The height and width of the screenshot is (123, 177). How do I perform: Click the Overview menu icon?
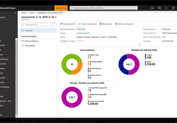22,31
